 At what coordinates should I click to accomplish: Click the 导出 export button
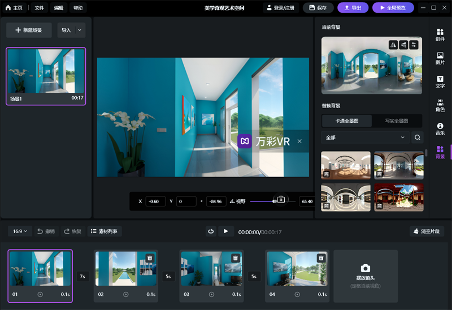pos(353,8)
